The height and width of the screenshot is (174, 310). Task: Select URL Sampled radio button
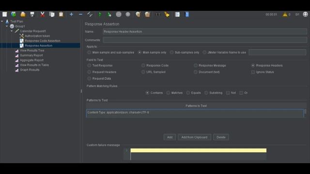point(143,72)
